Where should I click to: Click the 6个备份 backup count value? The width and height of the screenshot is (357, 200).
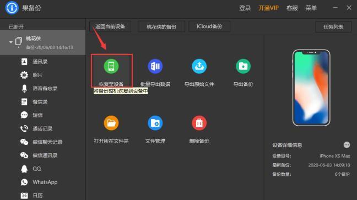coord(342,174)
